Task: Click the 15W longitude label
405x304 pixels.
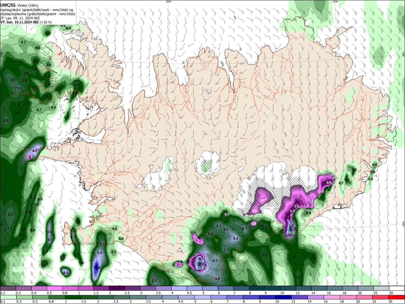Action: 335,2
